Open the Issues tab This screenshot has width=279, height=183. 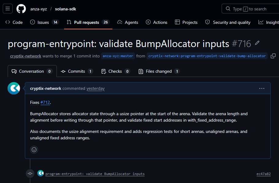[x=45, y=22]
